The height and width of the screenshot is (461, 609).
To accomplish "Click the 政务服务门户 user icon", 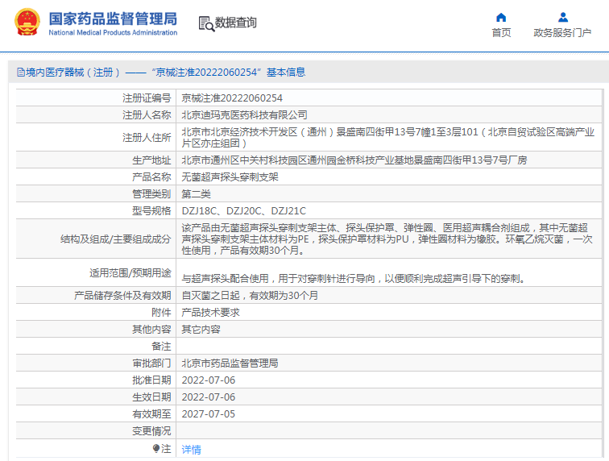I will pos(563,18).
